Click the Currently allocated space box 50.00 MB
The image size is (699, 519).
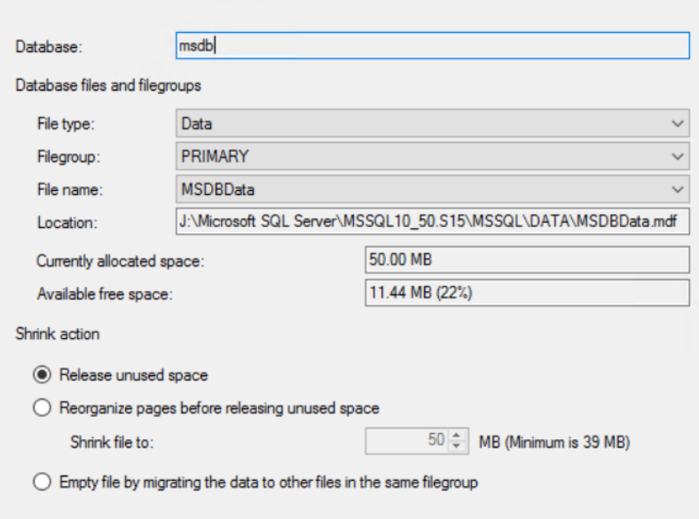527,260
